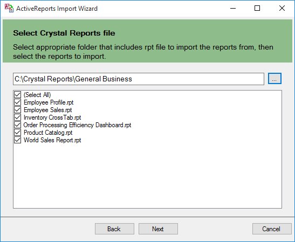Screen dimensions: 295x242
Task: Select the Product Catalog.rpt file name
Action: tap(48, 133)
